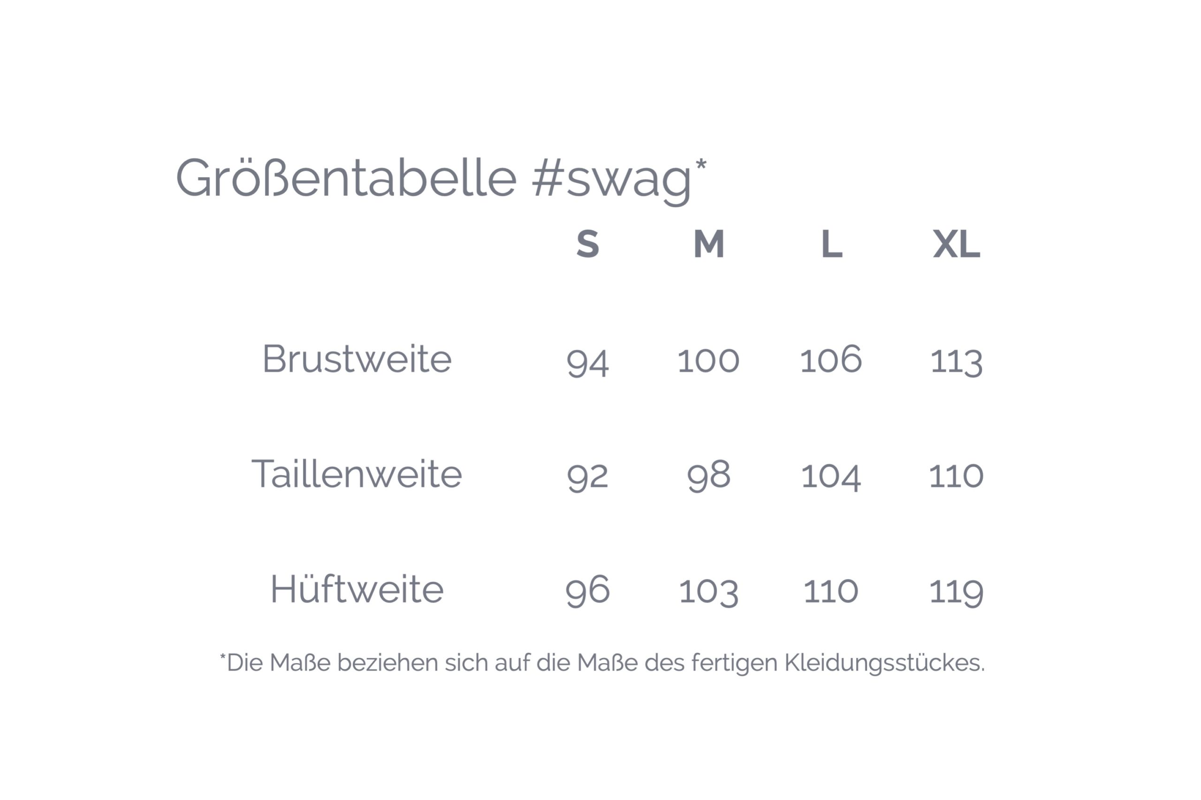
Task: Click Taillenweite value 98 for size M
Action: (708, 475)
